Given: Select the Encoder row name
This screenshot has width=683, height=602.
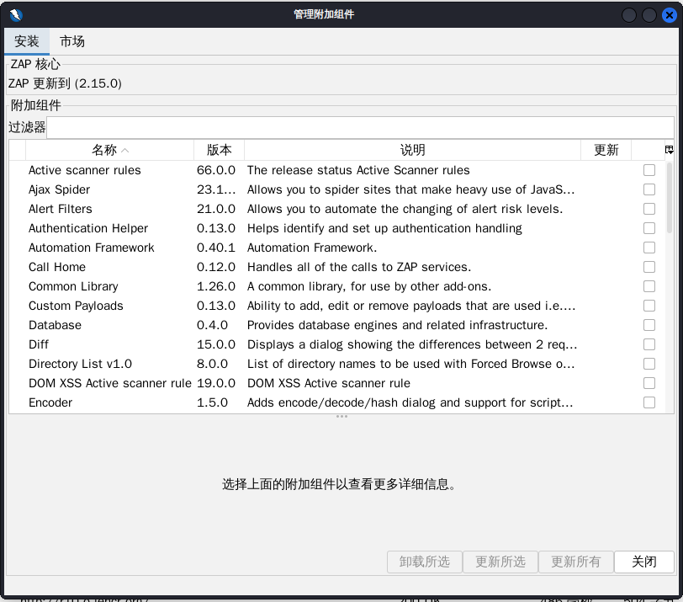Looking at the screenshot, I should coord(50,402).
